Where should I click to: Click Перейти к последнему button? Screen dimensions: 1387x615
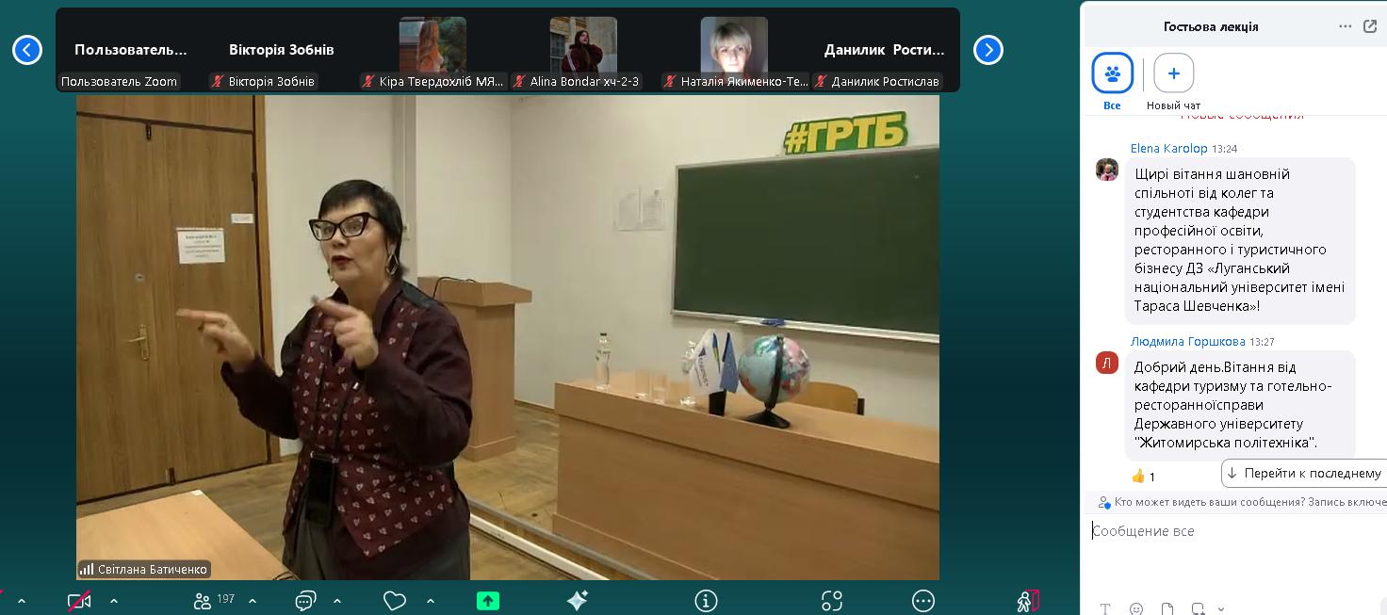click(x=1303, y=473)
